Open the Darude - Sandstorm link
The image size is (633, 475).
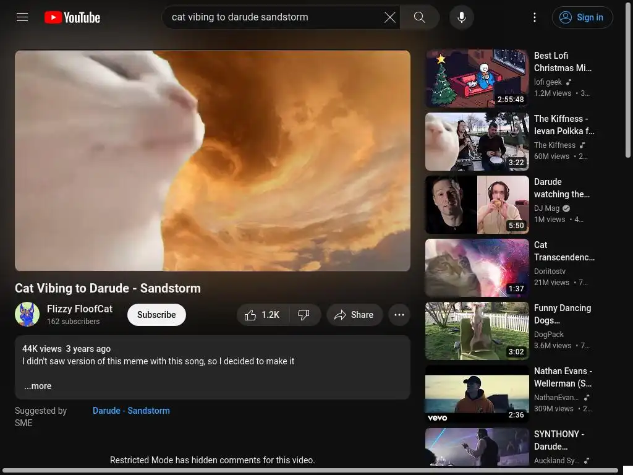coord(131,411)
